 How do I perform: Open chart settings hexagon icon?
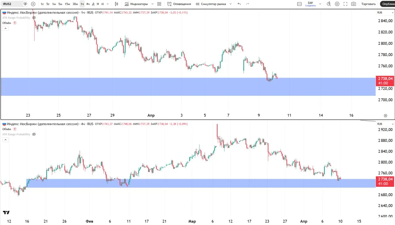(x=337, y=4)
